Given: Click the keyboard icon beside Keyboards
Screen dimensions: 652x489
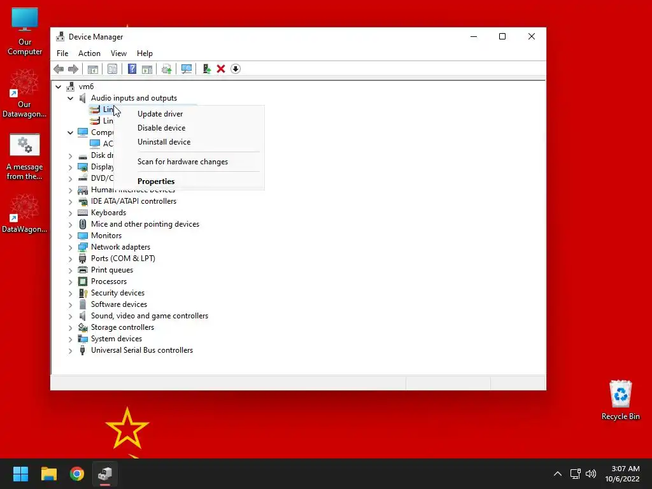Looking at the screenshot, I should (83, 213).
